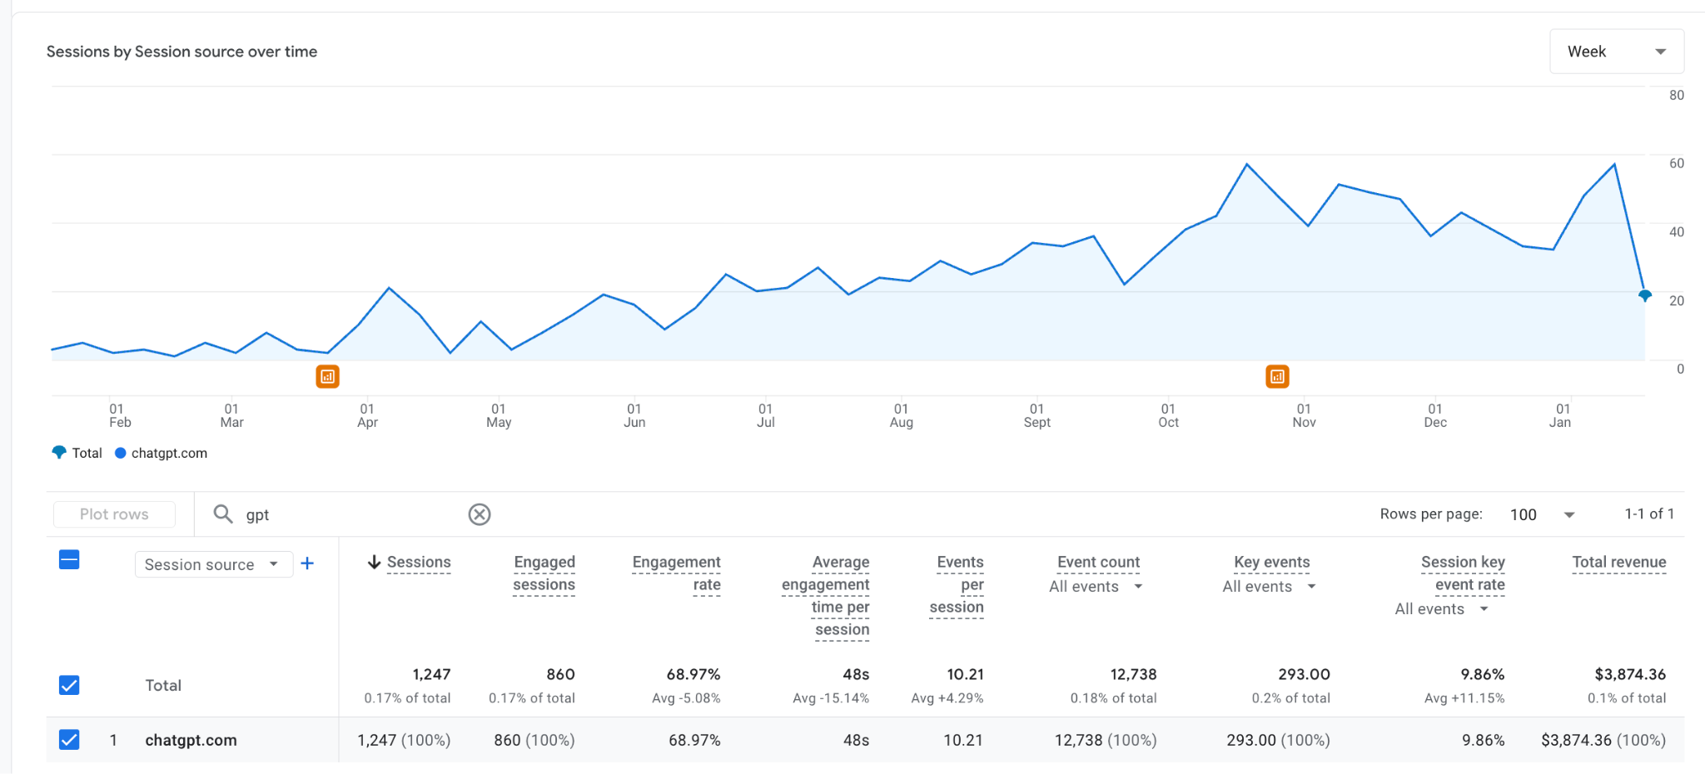This screenshot has width=1705, height=774.
Task: Click the Plot rows button
Action: coord(113,514)
